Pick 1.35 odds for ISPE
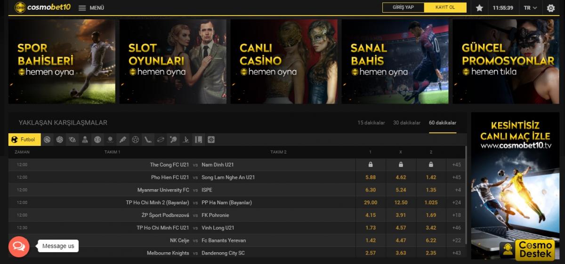Image resolution: width=565 pixels, height=264 pixels. tap(431, 190)
